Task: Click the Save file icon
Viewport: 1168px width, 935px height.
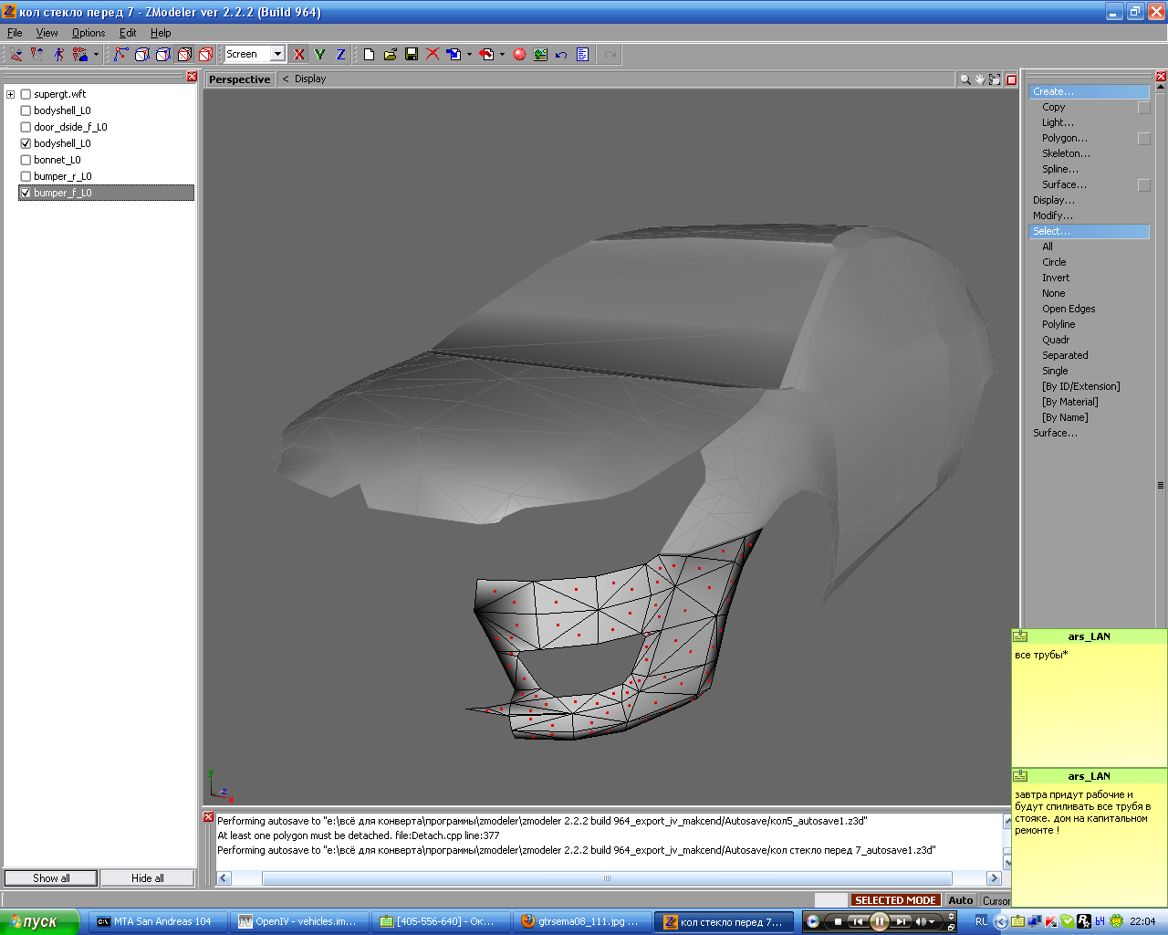Action: (412, 55)
